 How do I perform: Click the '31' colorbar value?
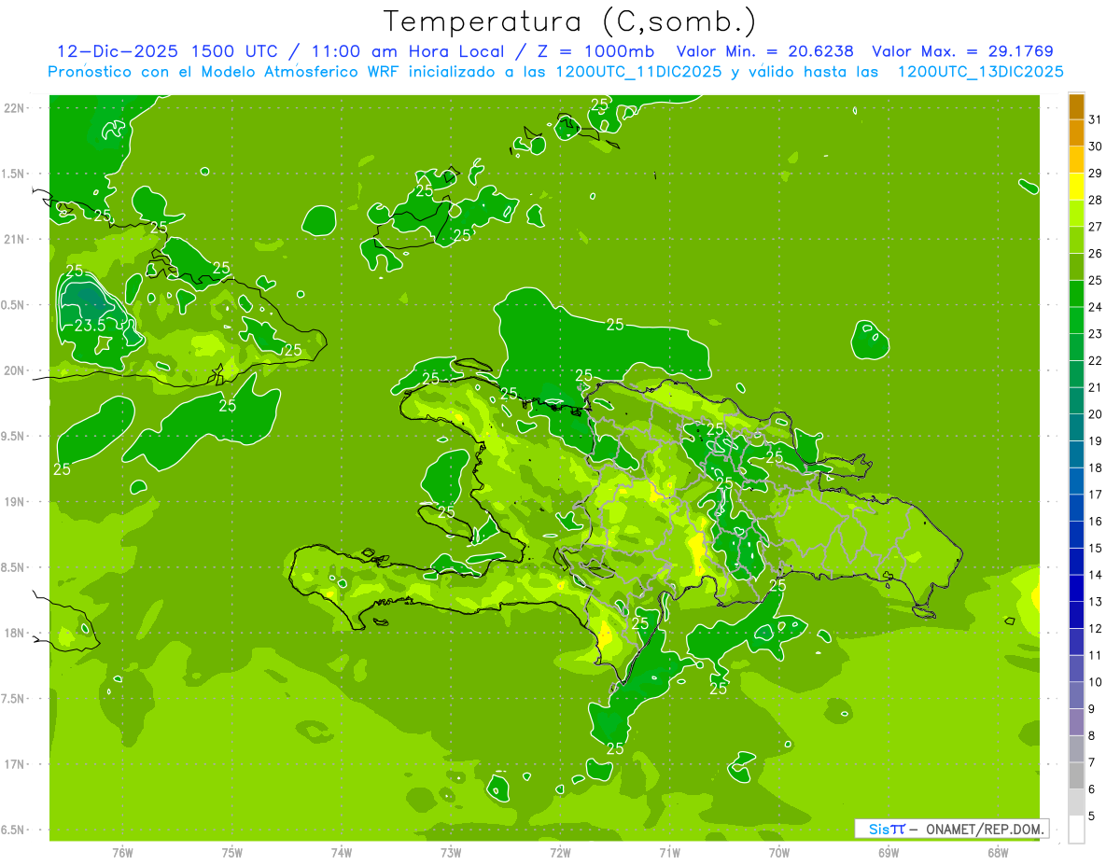1096,120
